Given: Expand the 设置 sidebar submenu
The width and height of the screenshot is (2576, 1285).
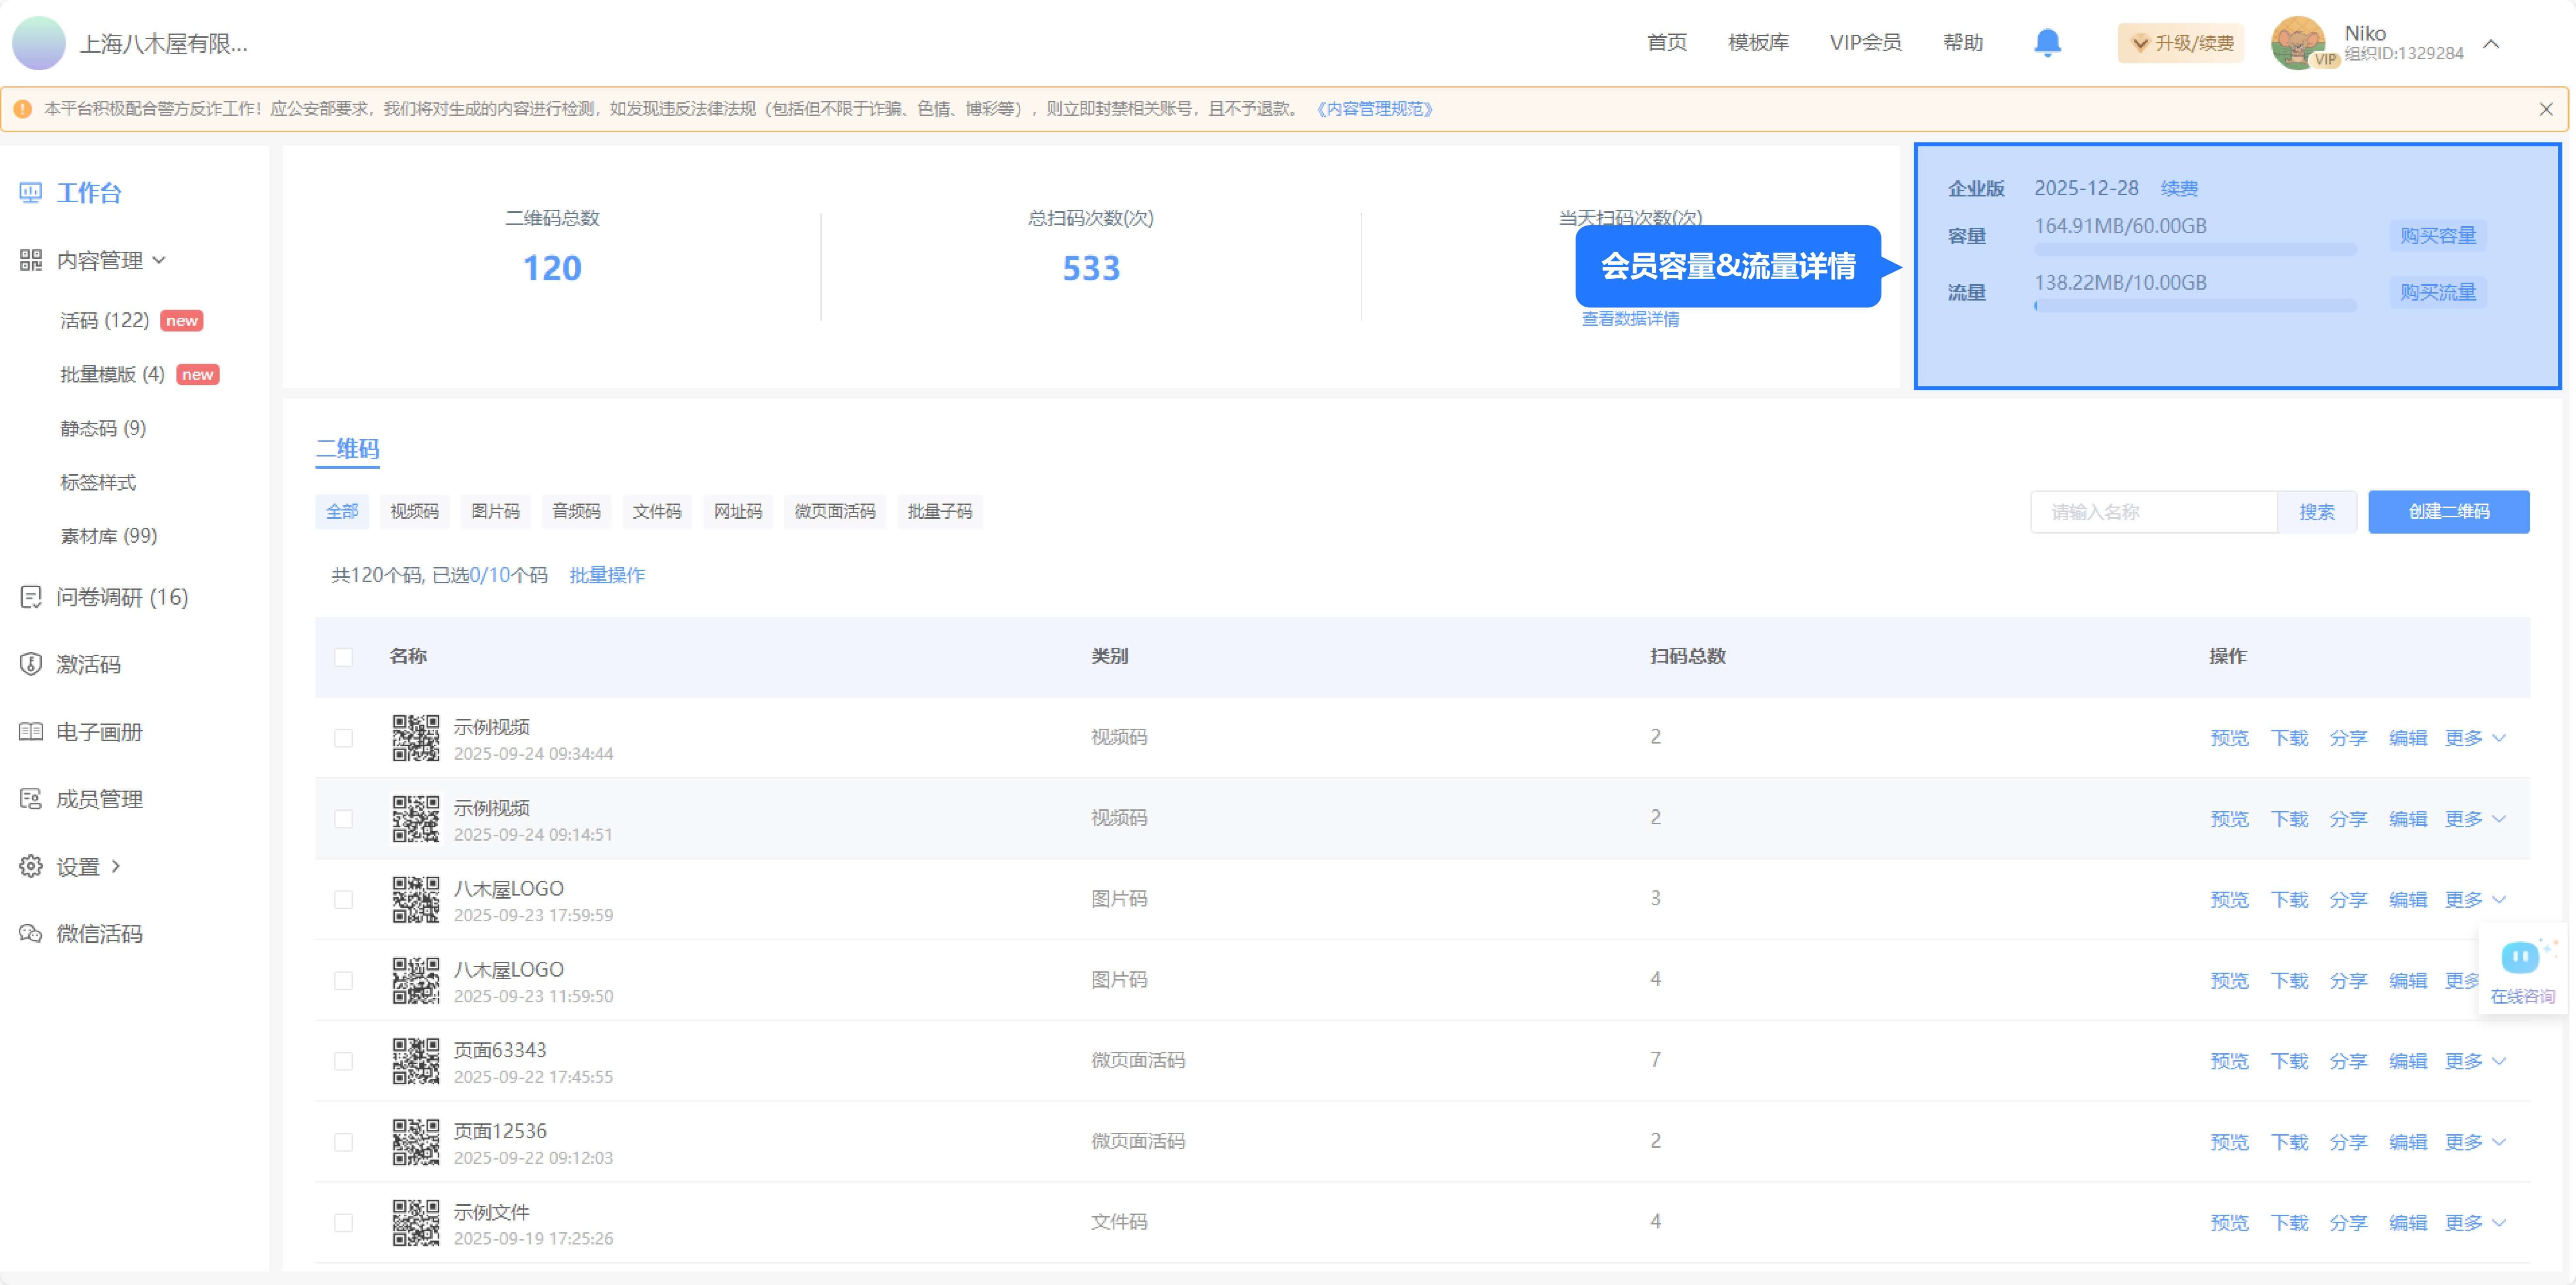Looking at the screenshot, I should pos(116,866).
